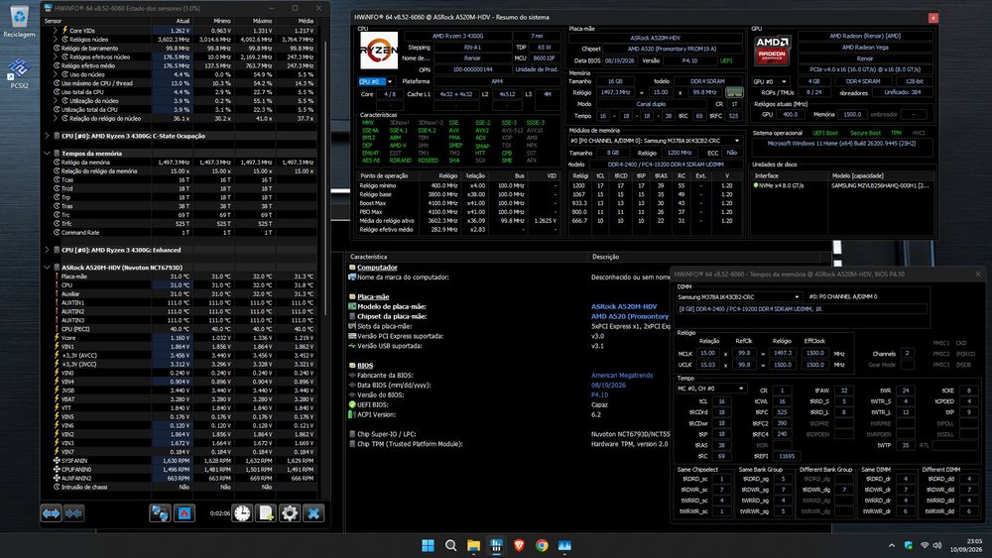Open memory timings via green RAM module icon
The image size is (992, 558).
click(734, 92)
